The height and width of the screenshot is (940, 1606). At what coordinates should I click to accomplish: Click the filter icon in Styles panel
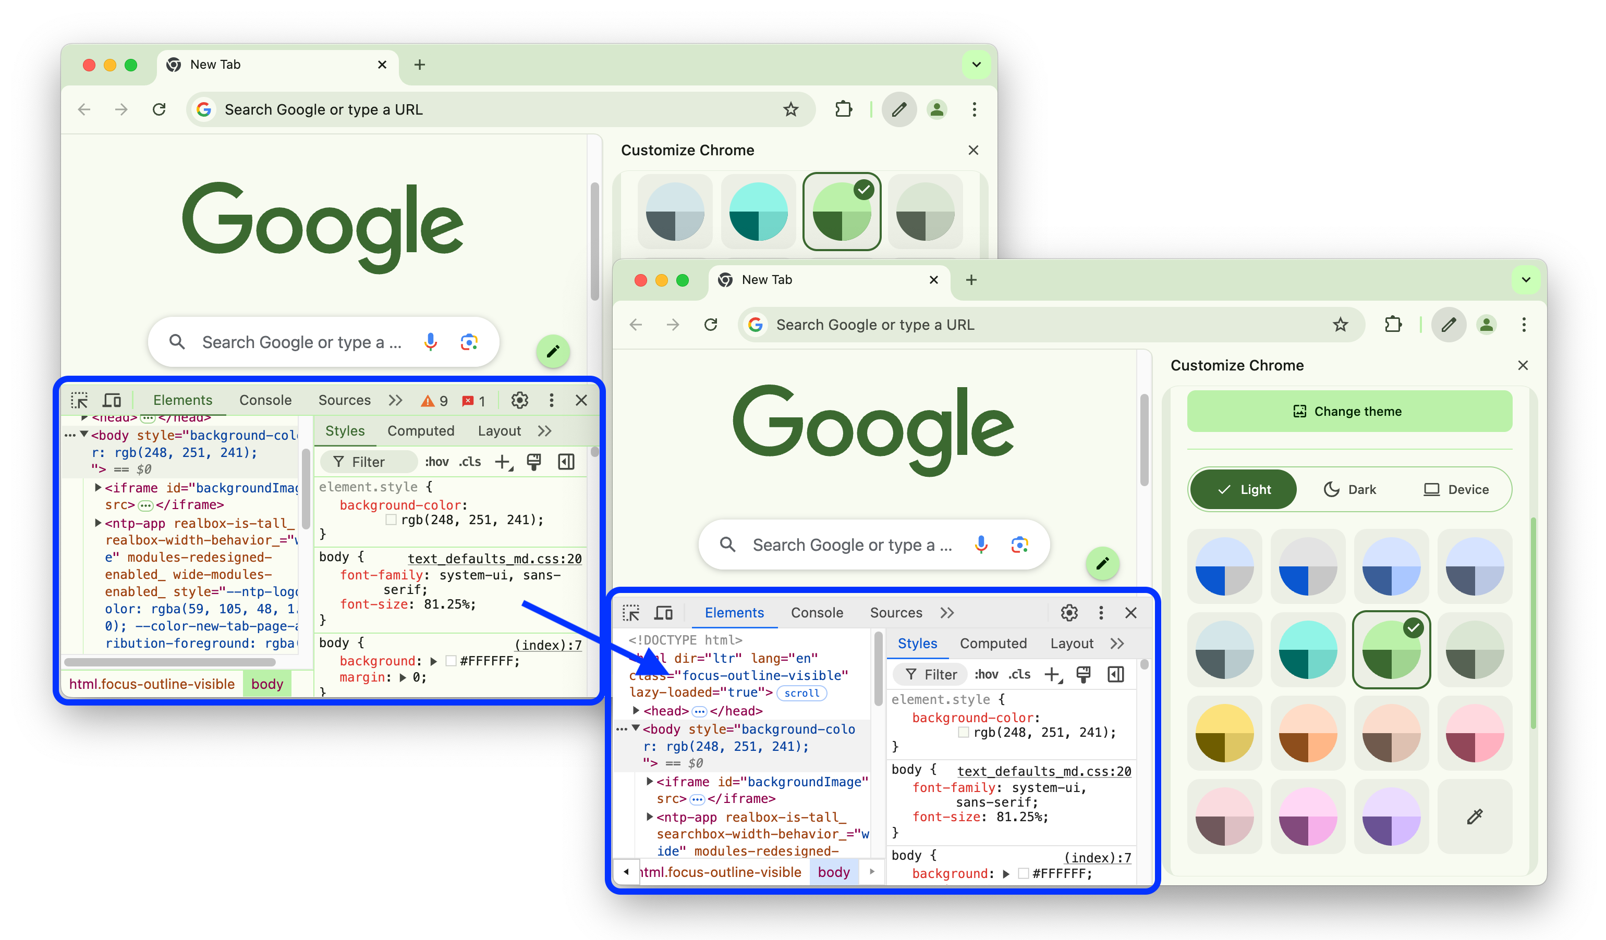coord(909,676)
